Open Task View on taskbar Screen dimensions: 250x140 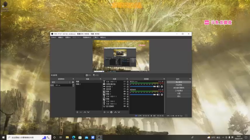[61, 138]
